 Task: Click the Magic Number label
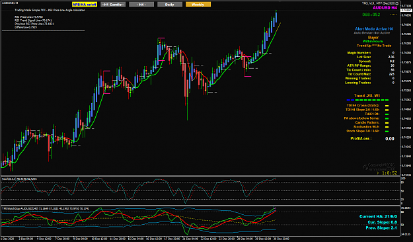coord(359,53)
